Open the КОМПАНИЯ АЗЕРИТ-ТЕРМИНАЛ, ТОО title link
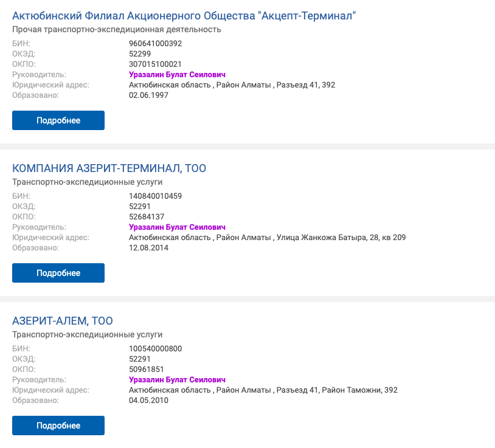Viewport: 495px width, 448px height. coord(109,168)
